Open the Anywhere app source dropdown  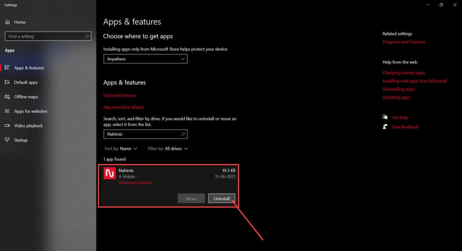pos(145,59)
